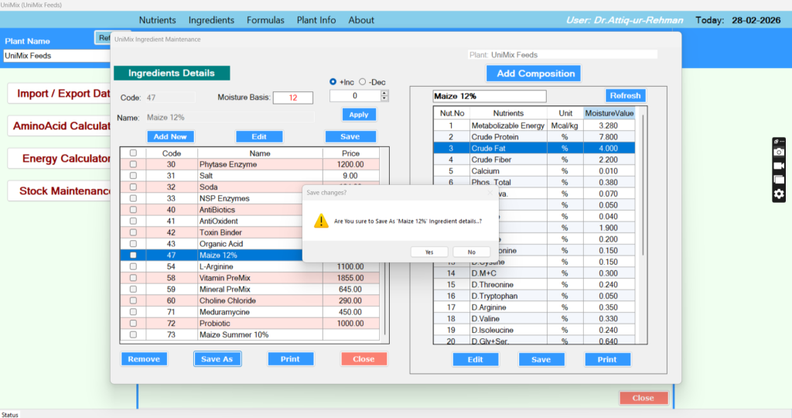The height and width of the screenshot is (418, 792).
Task: Tick the checkbox next to Probiotic
Action: tap(133, 324)
